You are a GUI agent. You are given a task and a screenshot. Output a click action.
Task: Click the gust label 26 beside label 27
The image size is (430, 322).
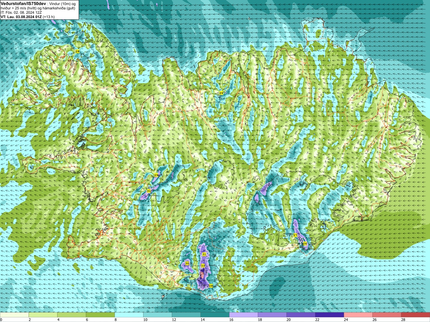(x=305, y=244)
